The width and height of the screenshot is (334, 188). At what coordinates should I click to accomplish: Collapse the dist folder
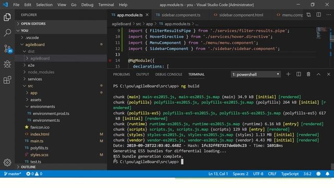31,51
